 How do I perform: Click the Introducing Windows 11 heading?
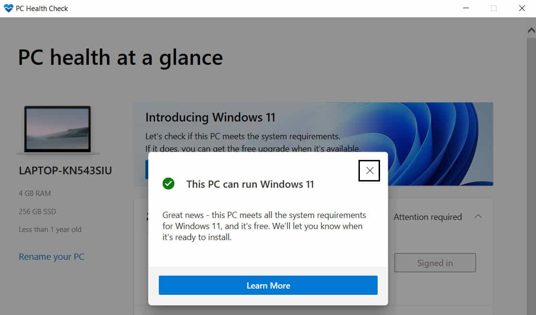(x=210, y=117)
